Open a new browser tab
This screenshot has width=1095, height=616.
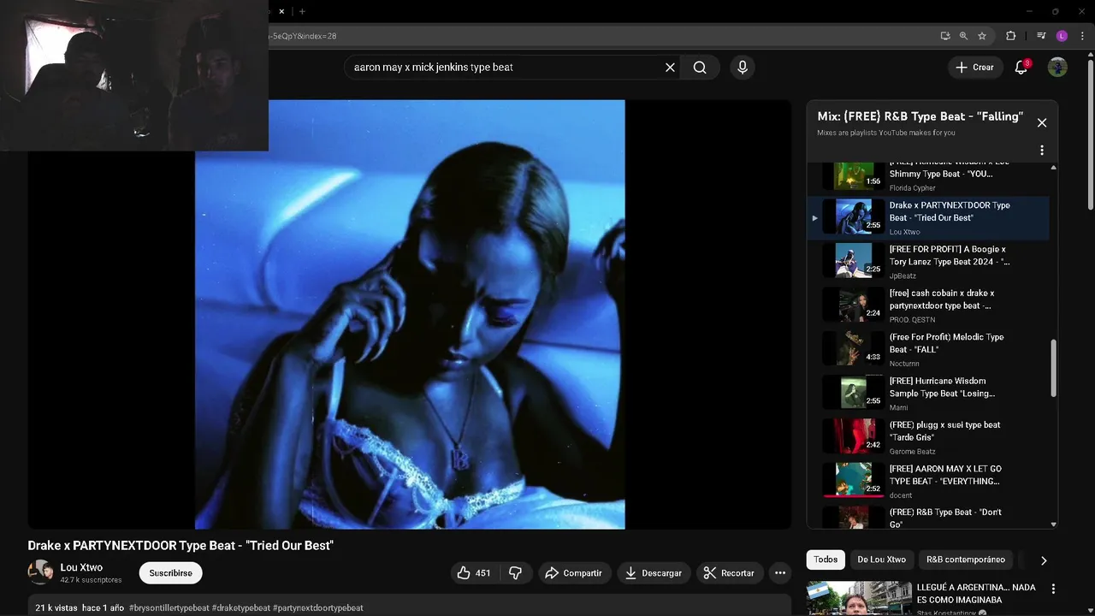point(302,11)
